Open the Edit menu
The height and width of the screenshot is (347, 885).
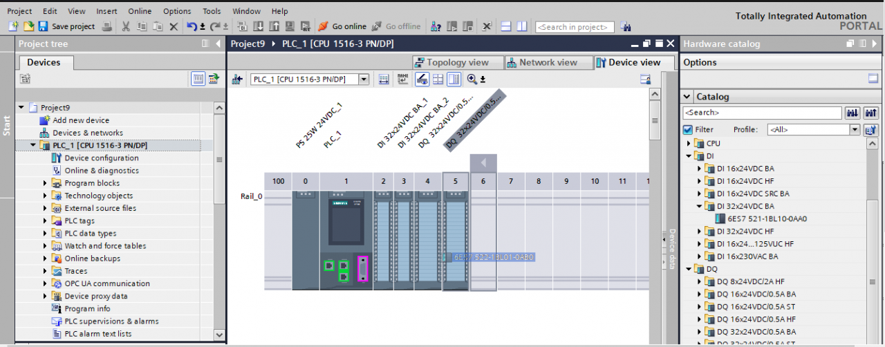50,11
